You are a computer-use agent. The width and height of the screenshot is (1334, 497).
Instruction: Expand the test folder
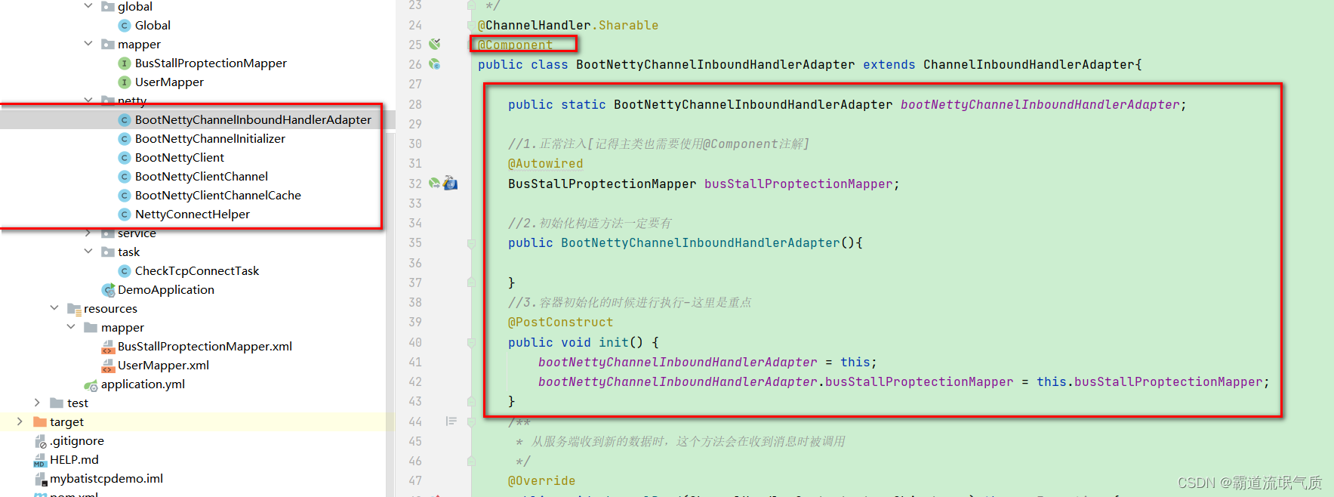[37, 403]
